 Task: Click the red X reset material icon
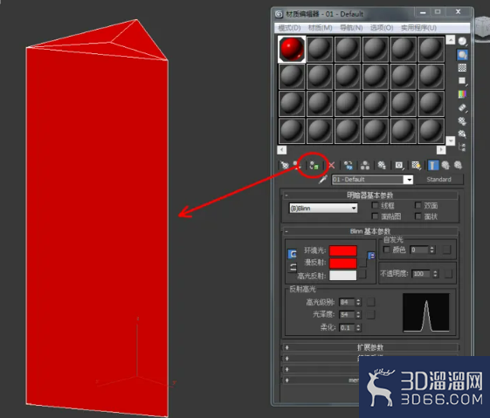click(332, 165)
